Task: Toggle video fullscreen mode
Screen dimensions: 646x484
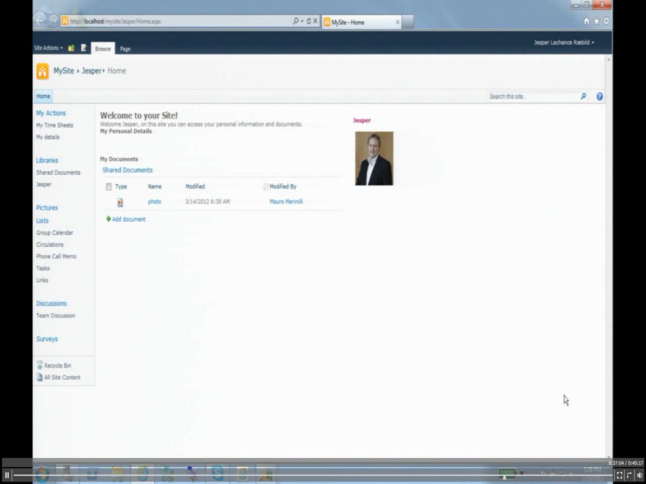Action: 619,475
